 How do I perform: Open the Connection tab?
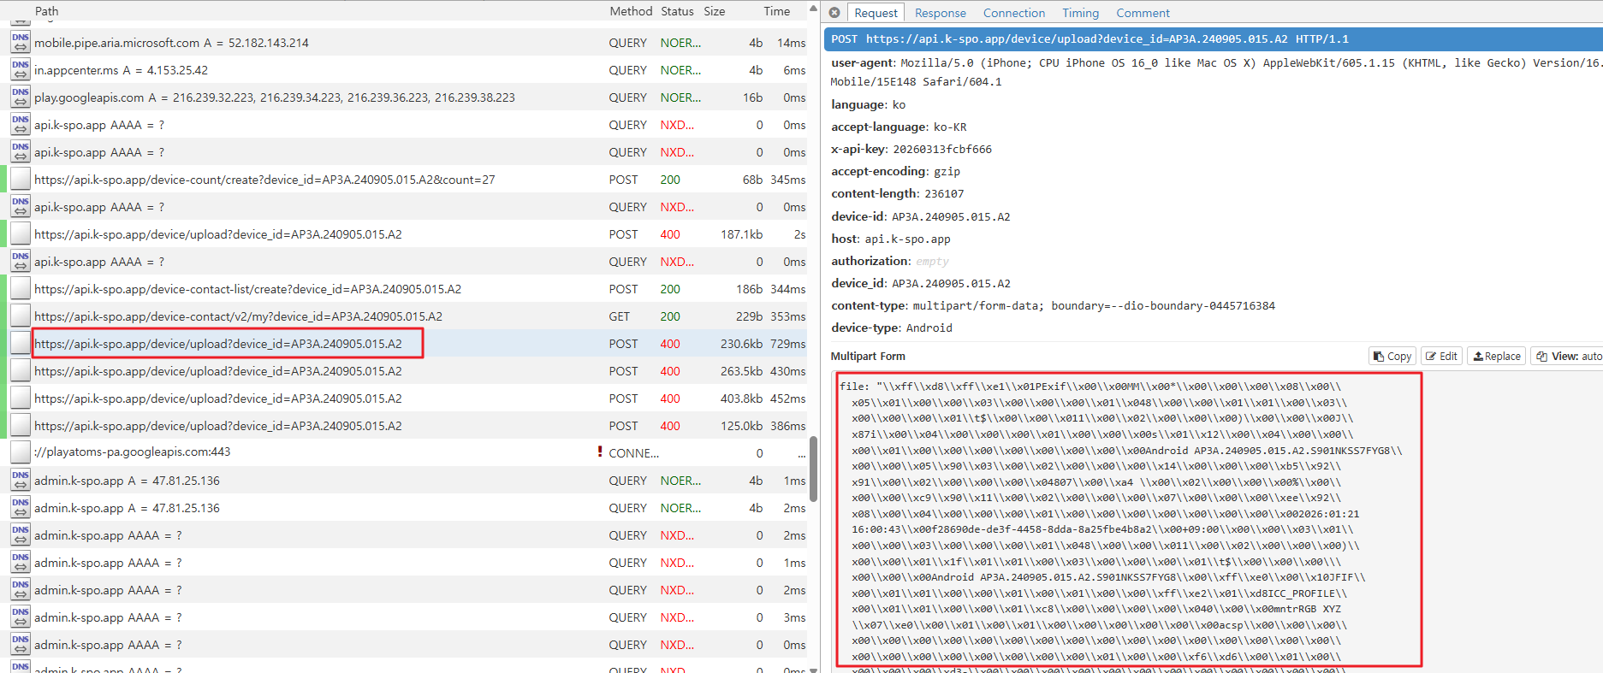coord(1013,13)
